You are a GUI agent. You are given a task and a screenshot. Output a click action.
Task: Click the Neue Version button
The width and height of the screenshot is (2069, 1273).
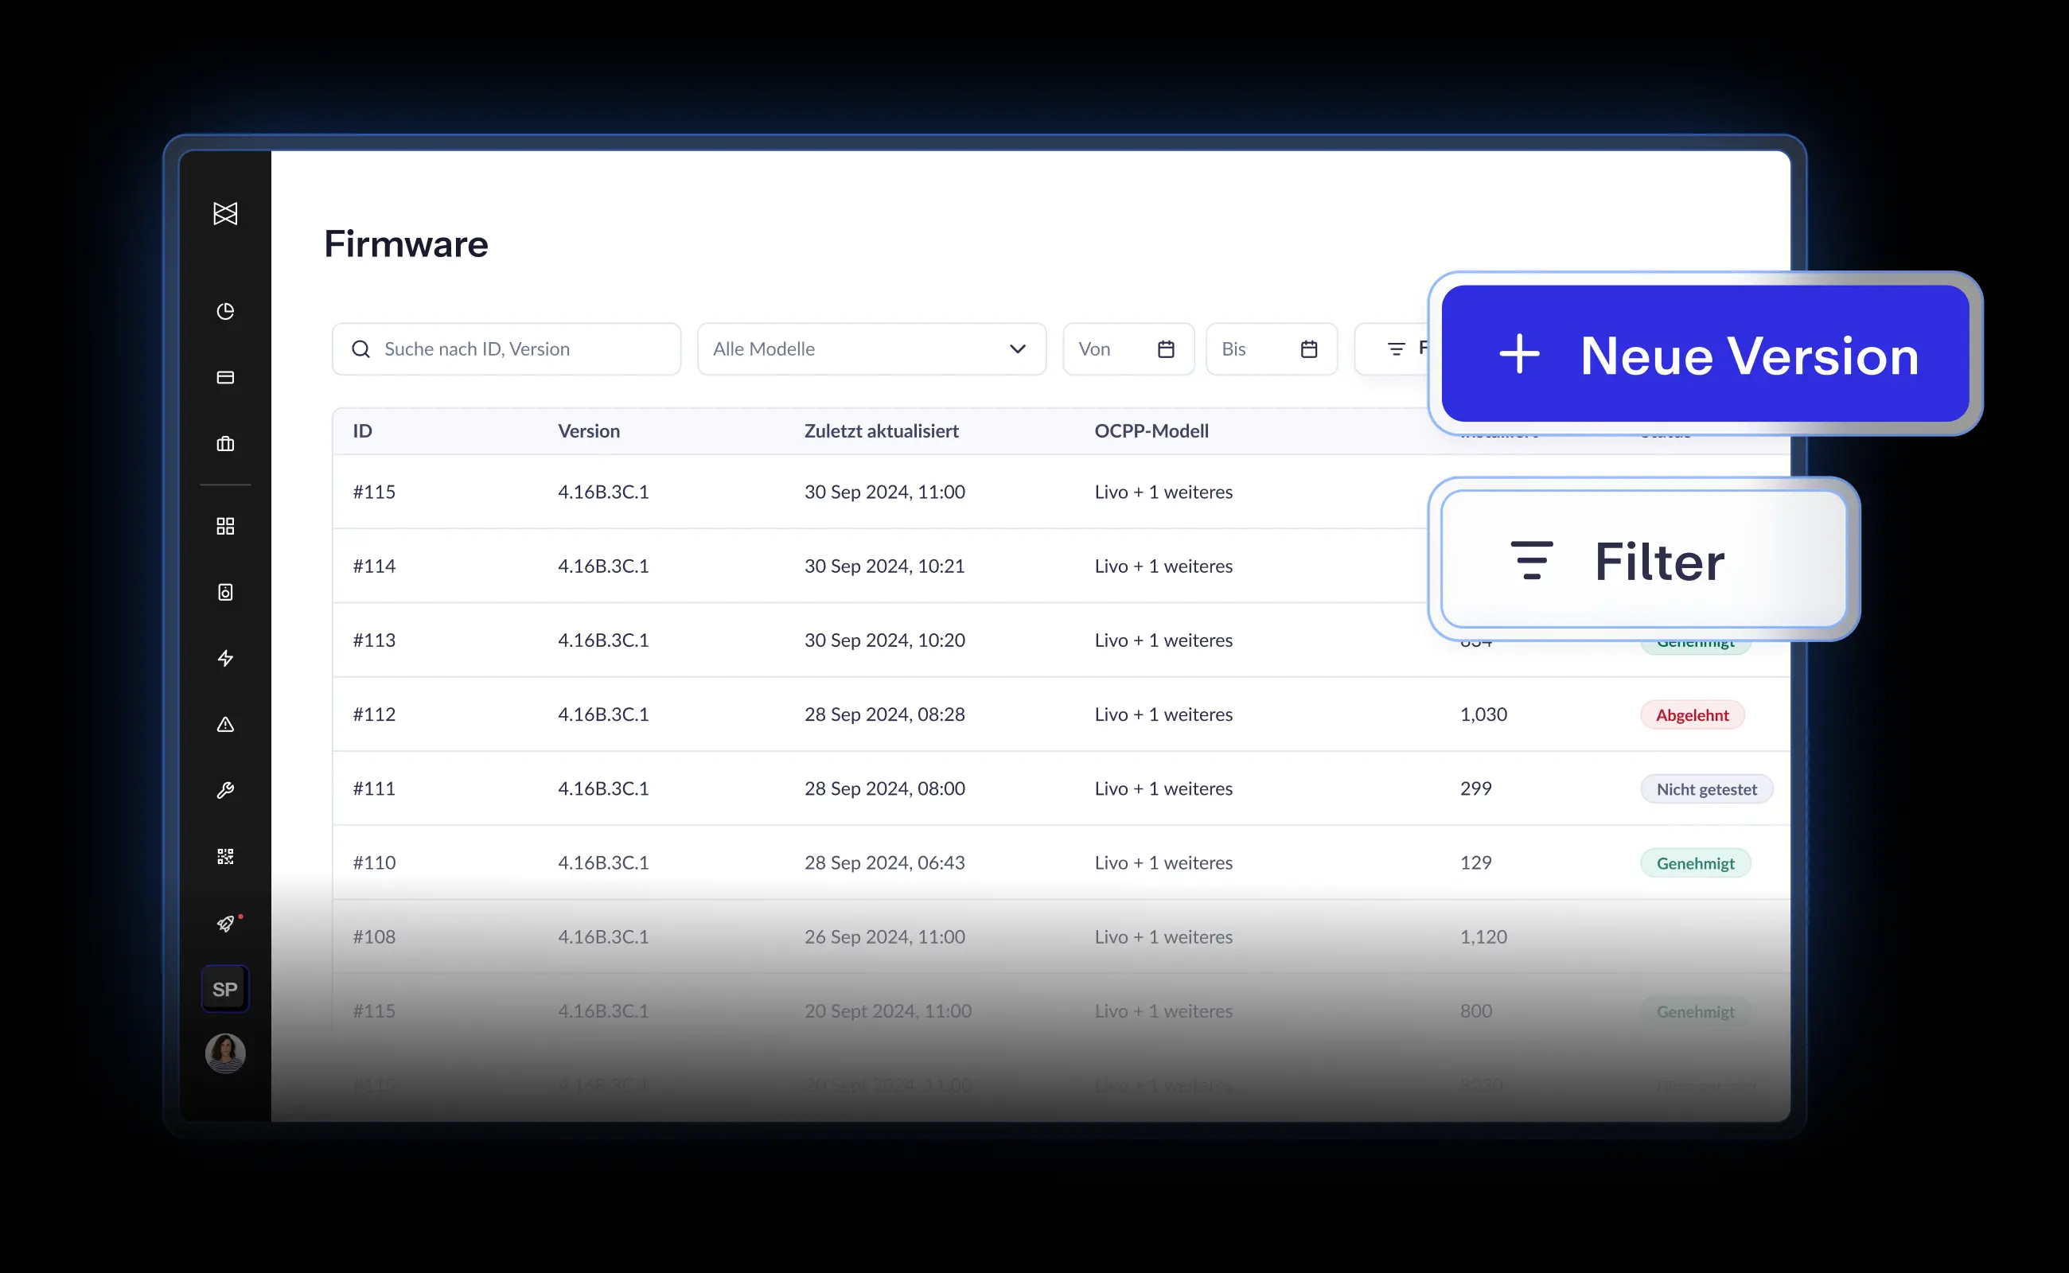(x=1705, y=355)
